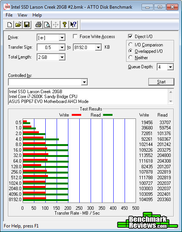Viewport: 182px width, 232px height.
Task: Select the Neither radio button
Action: (131, 57)
